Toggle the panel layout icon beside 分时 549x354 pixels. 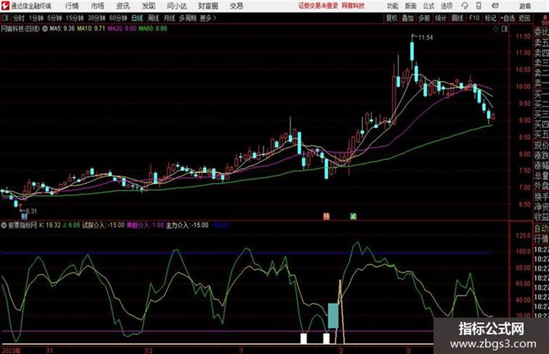[x=5, y=18]
